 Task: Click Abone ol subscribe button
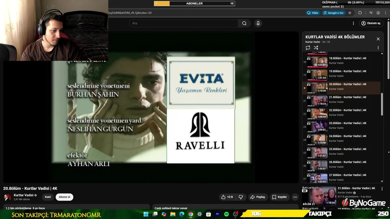coord(64,197)
